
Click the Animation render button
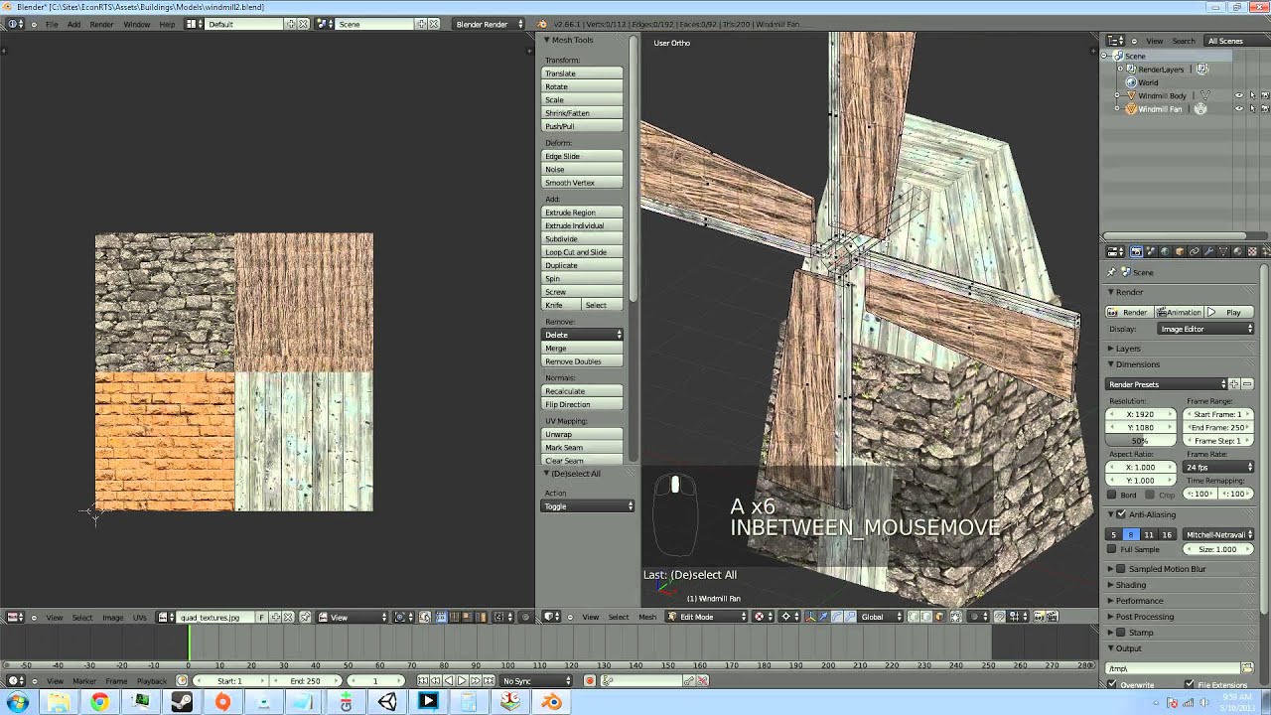[1180, 312]
